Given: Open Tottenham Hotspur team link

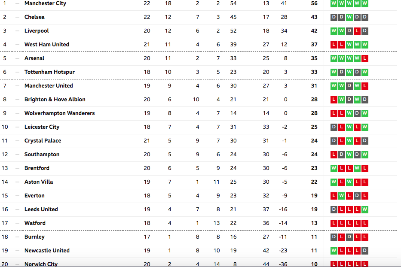Looking at the screenshot, I should [x=49, y=72].
